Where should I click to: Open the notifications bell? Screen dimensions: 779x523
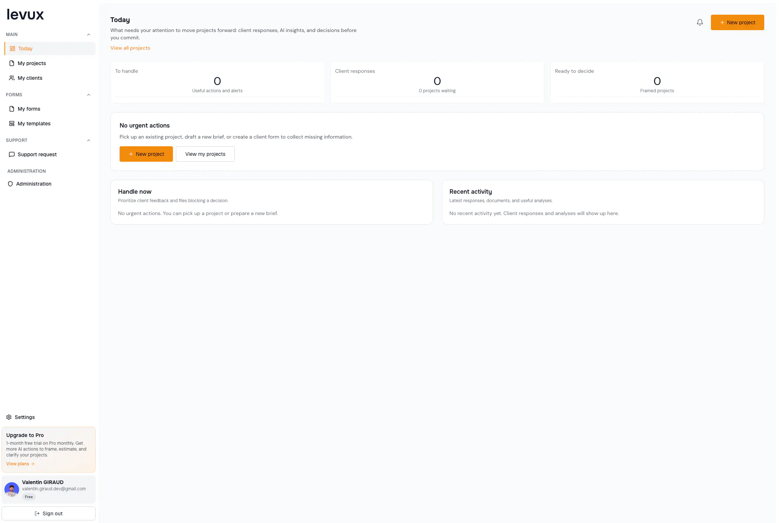tap(700, 22)
